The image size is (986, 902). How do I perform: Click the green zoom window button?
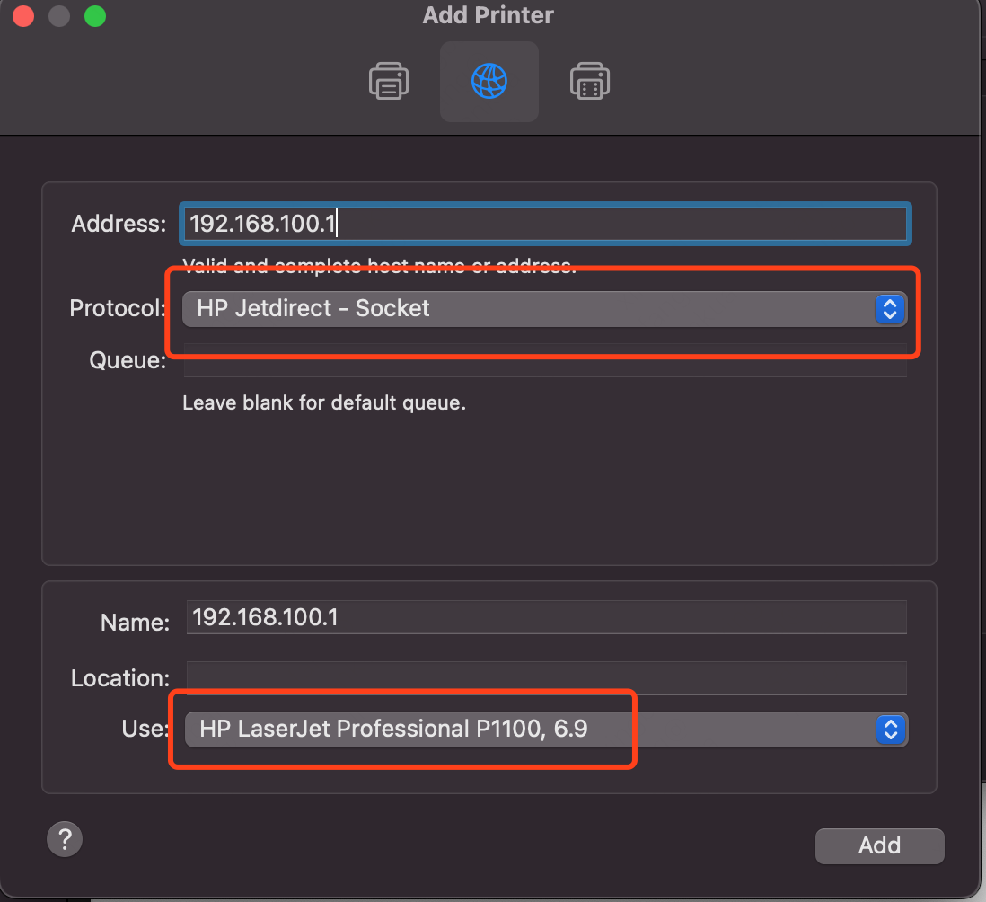point(94,16)
